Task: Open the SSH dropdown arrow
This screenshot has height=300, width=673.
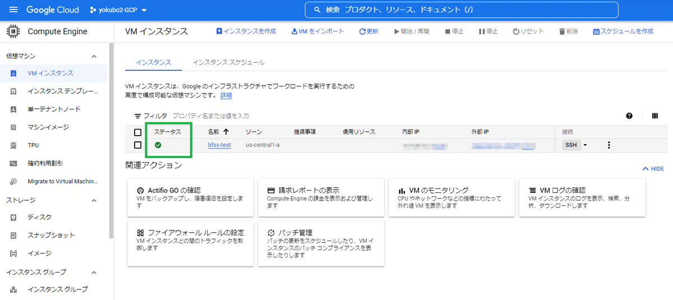Action: pyautogui.click(x=585, y=145)
